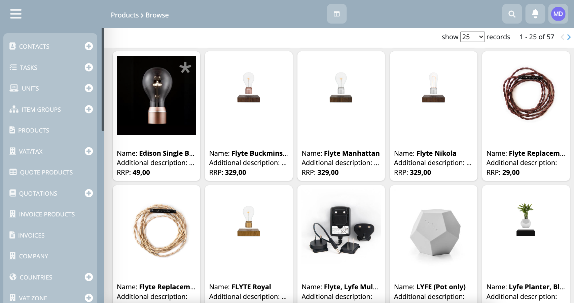Click plus icon beside Item Groups
This screenshot has width=574, height=303.
pos(89,109)
